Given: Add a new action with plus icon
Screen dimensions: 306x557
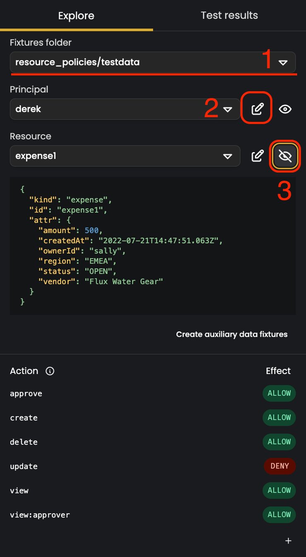Looking at the screenshot, I should click(289, 541).
